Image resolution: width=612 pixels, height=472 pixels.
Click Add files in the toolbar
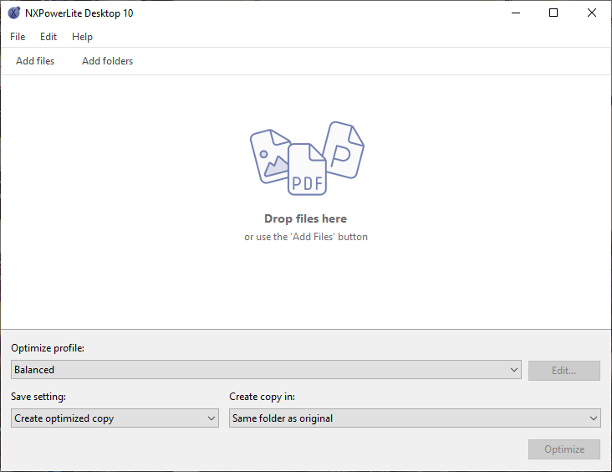coord(35,61)
